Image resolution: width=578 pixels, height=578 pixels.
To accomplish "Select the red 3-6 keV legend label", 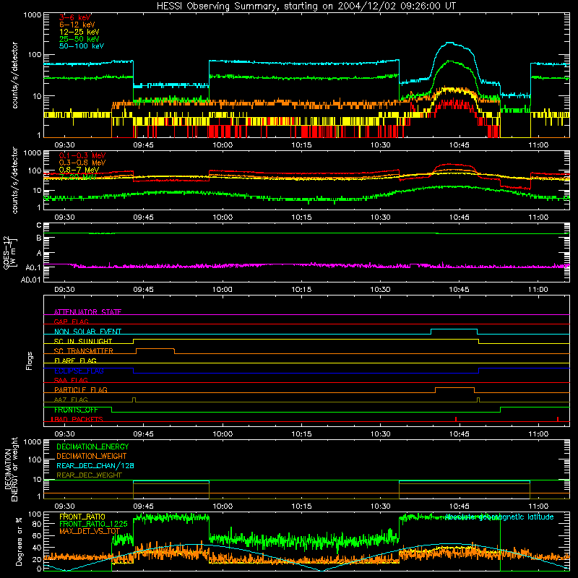I will coord(75,17).
